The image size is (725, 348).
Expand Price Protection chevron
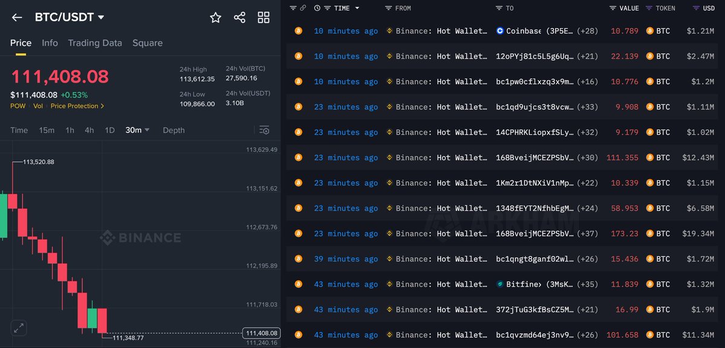pyautogui.click(x=102, y=106)
